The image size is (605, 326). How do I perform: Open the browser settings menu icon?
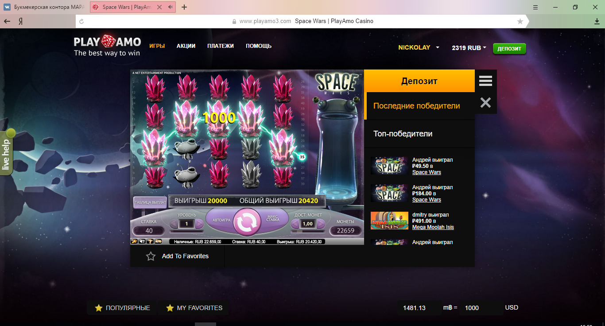point(535,7)
